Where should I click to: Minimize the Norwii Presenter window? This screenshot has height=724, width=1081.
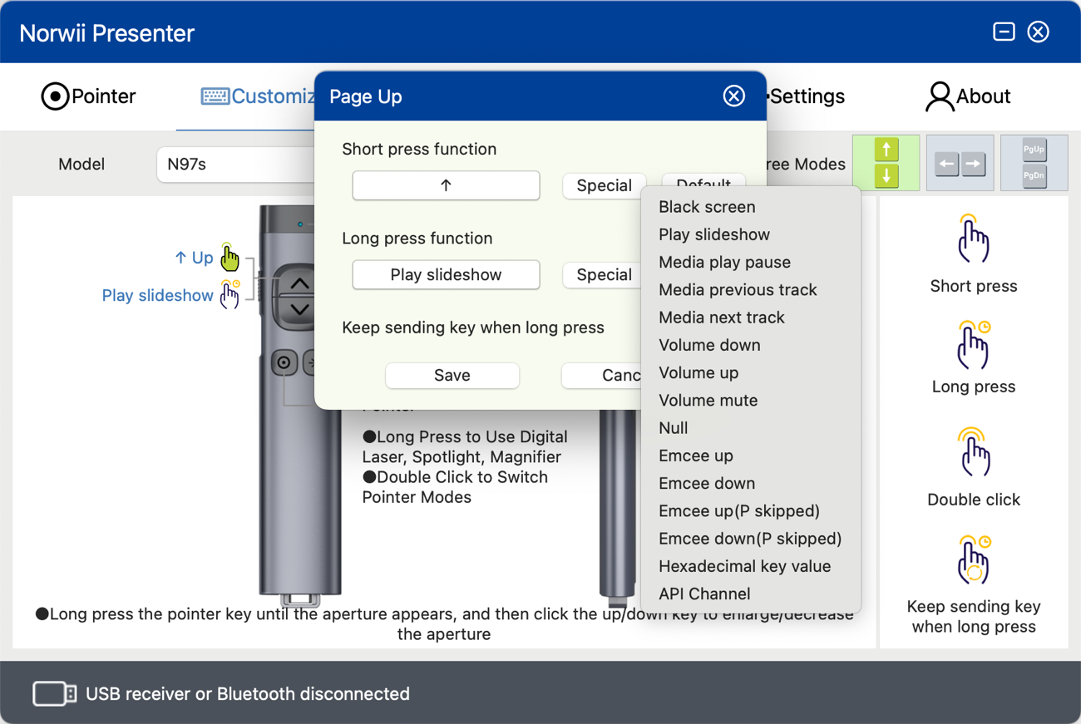[x=1004, y=32]
